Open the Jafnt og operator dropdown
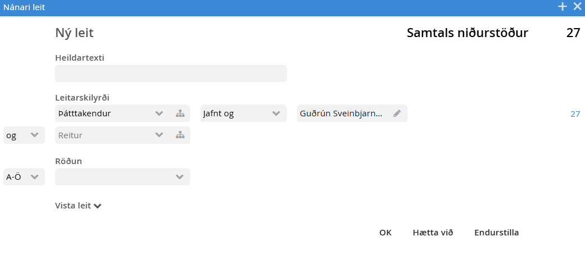 pos(276,113)
